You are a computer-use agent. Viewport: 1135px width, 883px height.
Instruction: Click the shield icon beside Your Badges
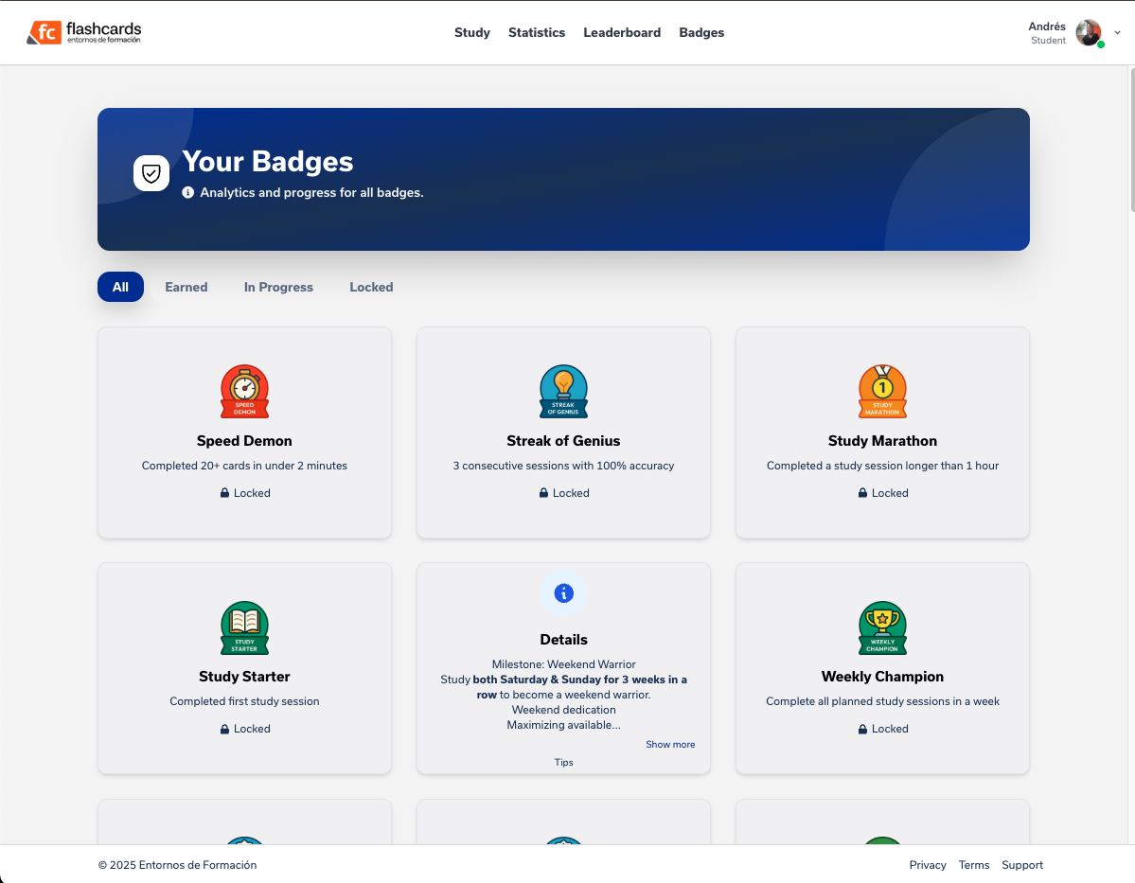[x=151, y=173]
